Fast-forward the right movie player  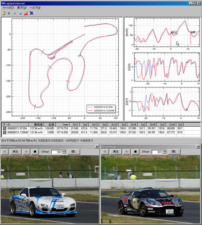(x=127, y=152)
